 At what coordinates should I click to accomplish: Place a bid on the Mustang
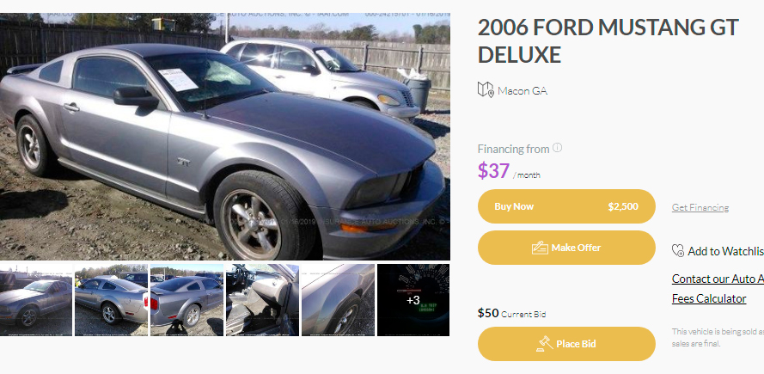[x=566, y=344]
